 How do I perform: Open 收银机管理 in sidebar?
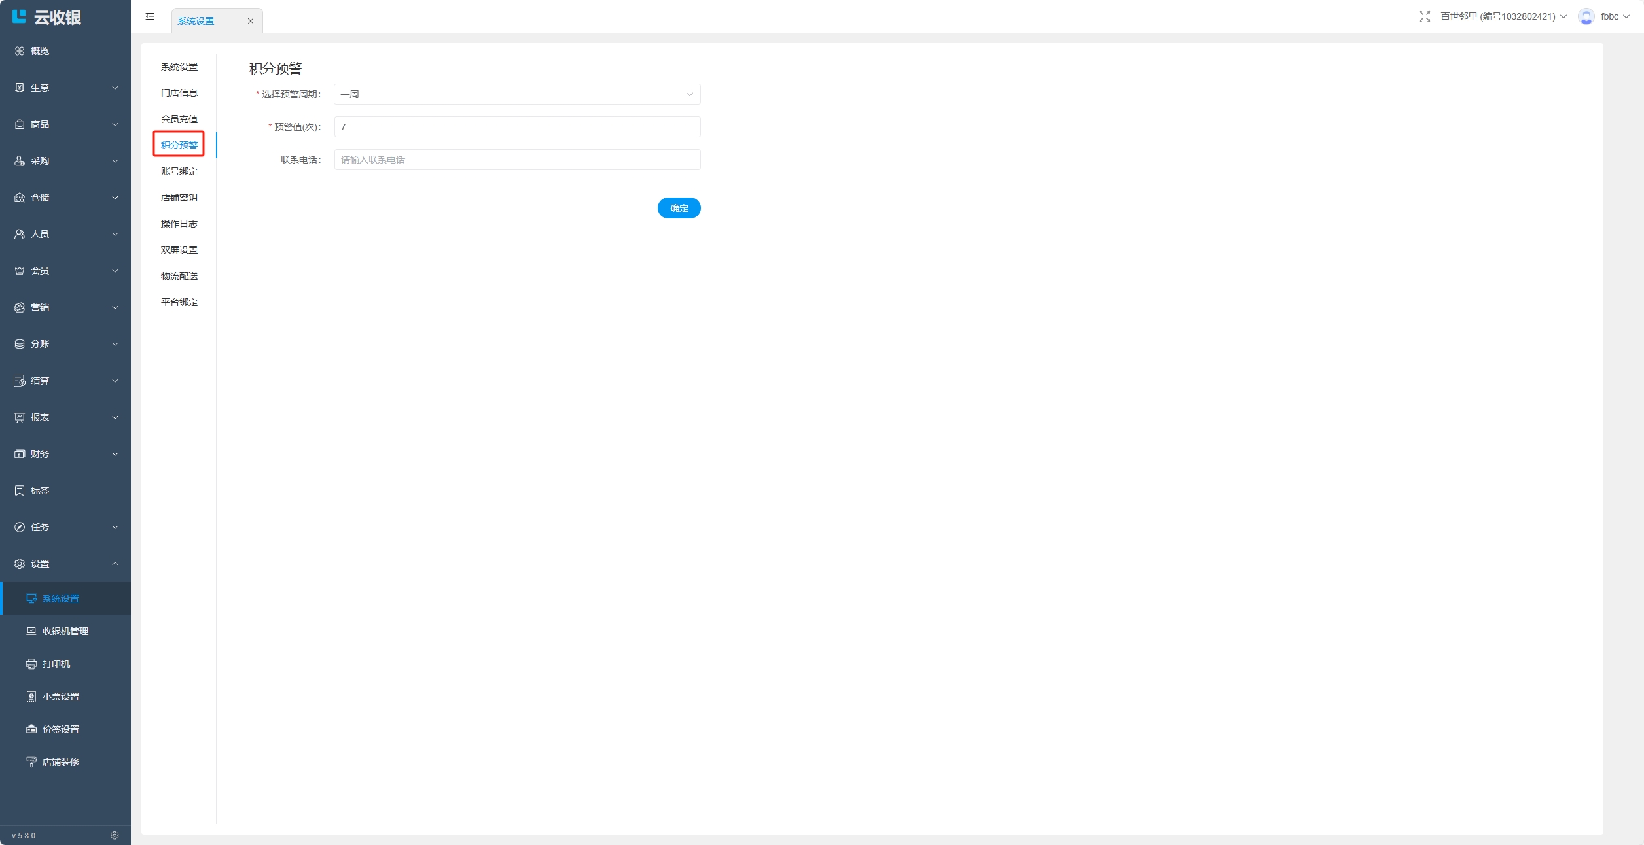pos(65,631)
